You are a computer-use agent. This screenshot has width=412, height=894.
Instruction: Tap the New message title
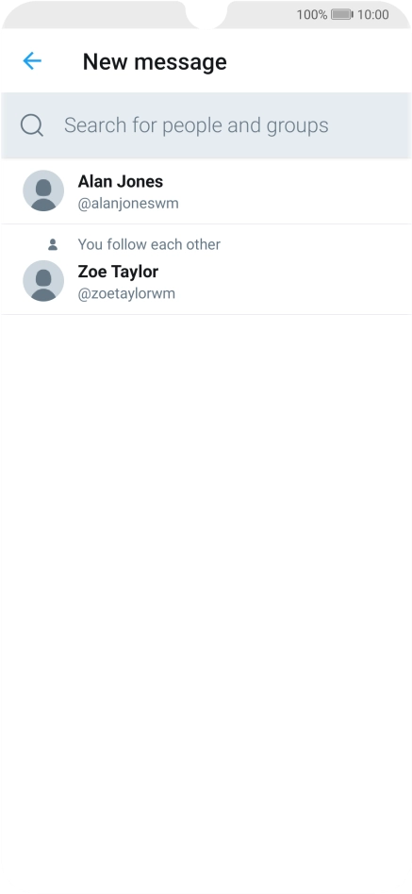(x=155, y=61)
